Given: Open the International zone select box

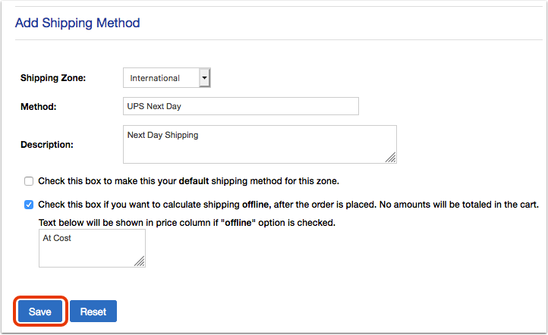Looking at the screenshot, I should click(x=167, y=78).
